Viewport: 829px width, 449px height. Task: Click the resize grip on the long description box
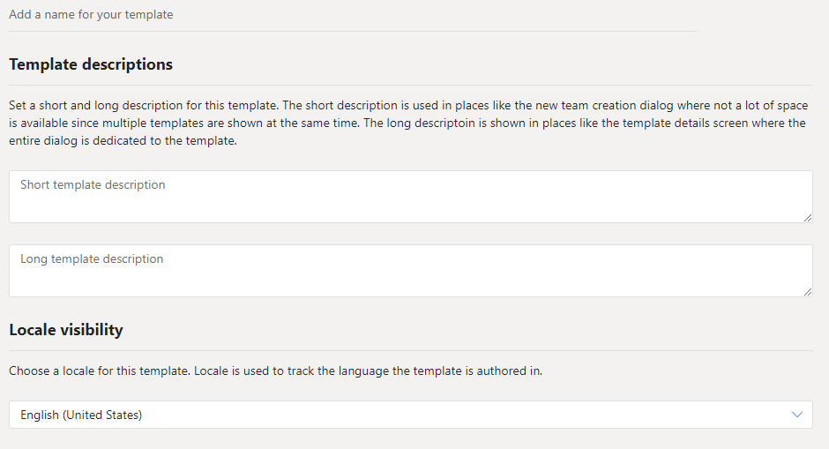808,291
